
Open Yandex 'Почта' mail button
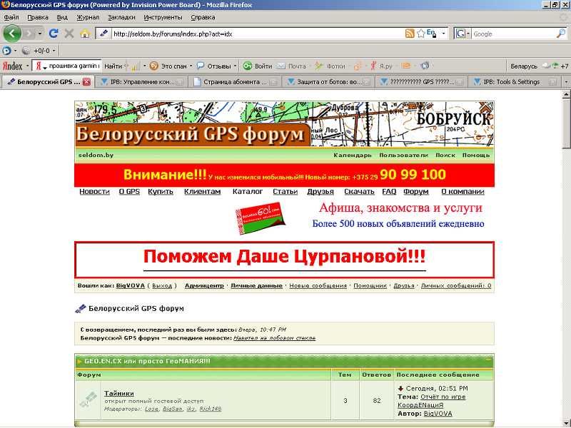[291, 66]
